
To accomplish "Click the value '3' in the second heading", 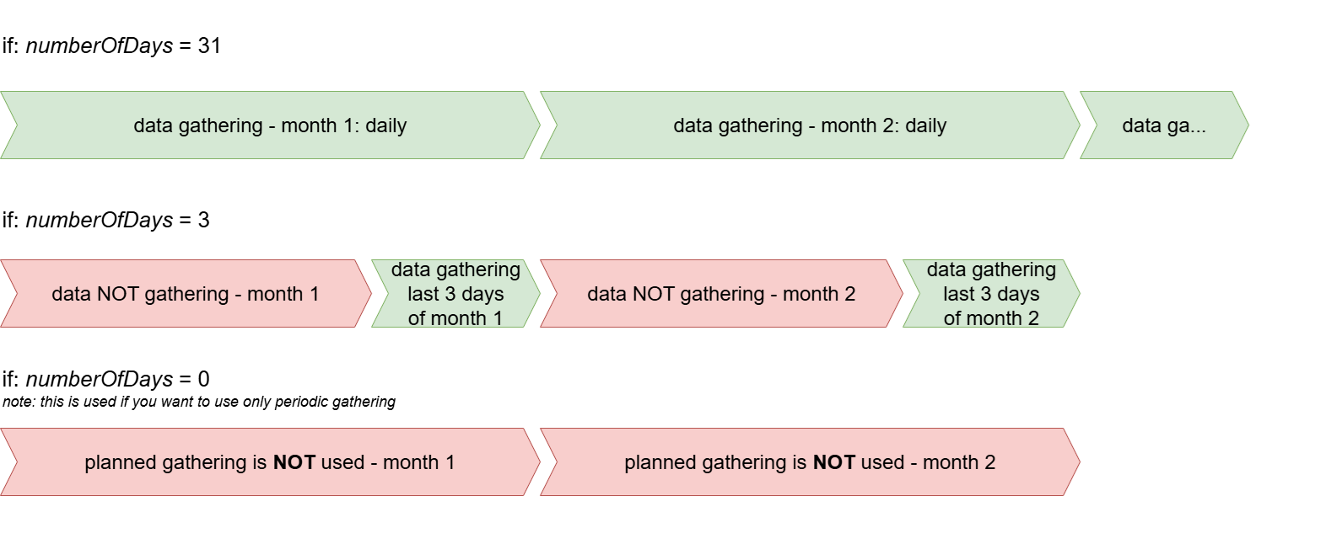I will coord(203,220).
